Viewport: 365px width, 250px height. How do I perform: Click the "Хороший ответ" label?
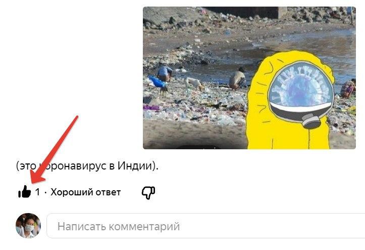click(86, 192)
